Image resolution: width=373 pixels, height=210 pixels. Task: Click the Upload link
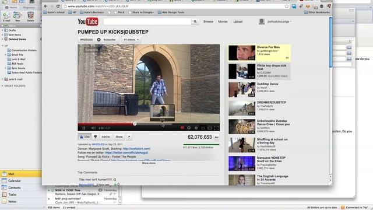238,22
